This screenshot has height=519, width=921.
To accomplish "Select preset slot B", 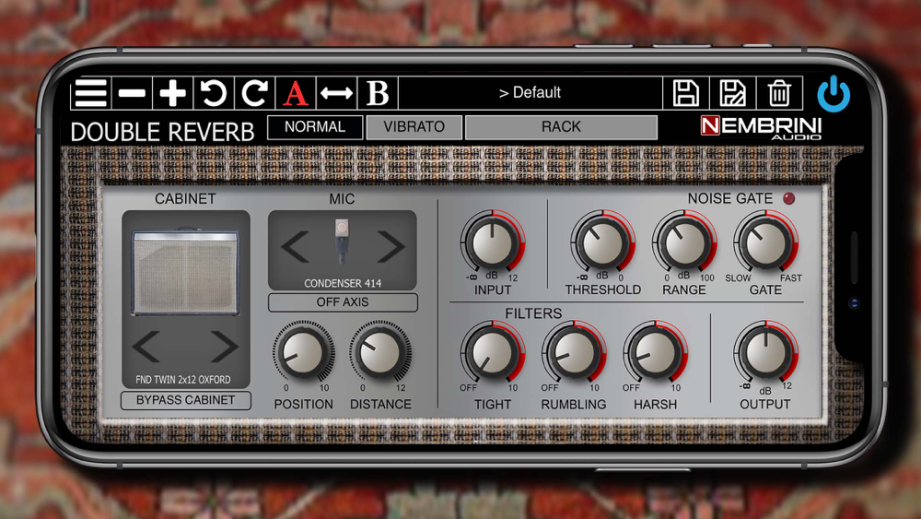I will tap(378, 93).
